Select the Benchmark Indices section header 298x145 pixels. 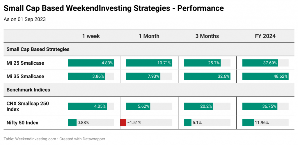tap(28, 90)
